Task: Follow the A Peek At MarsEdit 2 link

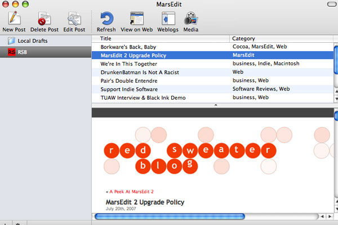Action: (131, 192)
